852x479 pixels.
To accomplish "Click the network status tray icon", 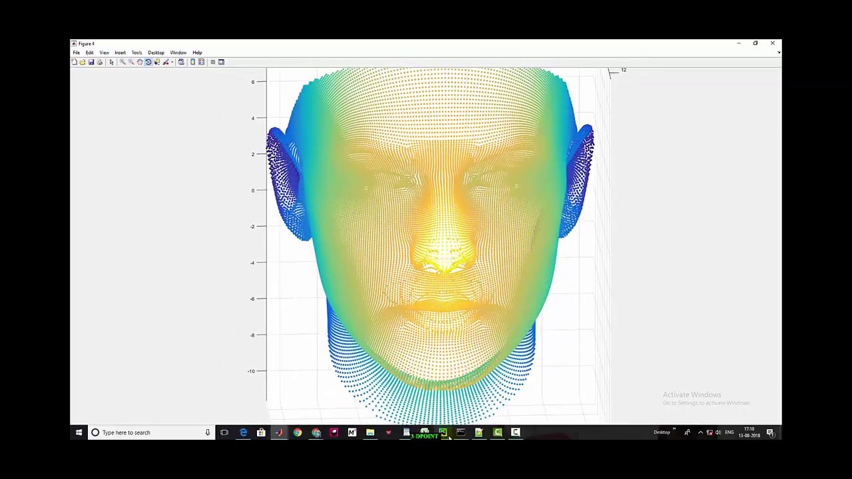I will [x=710, y=432].
